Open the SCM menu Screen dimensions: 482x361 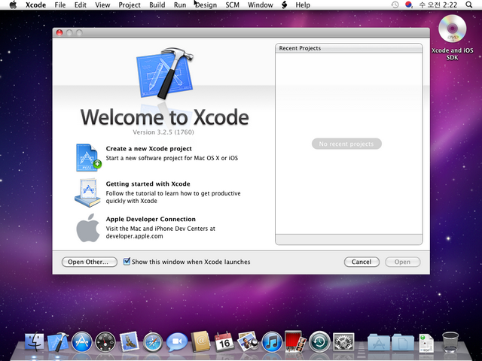233,5
